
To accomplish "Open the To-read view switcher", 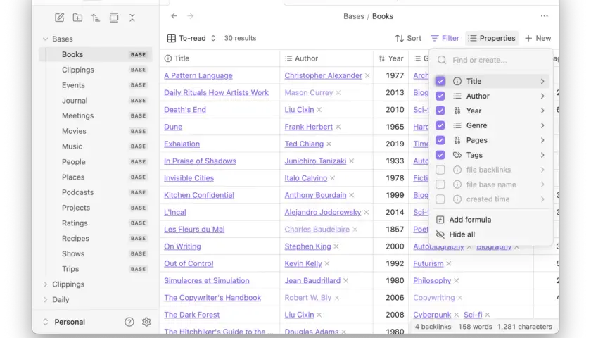I will (x=192, y=38).
